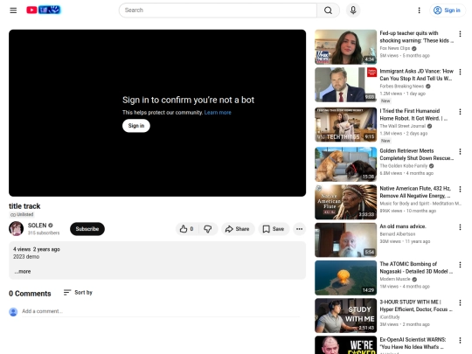Open options for JD Vance video
Screen dimensions: 472x354
[460, 72]
